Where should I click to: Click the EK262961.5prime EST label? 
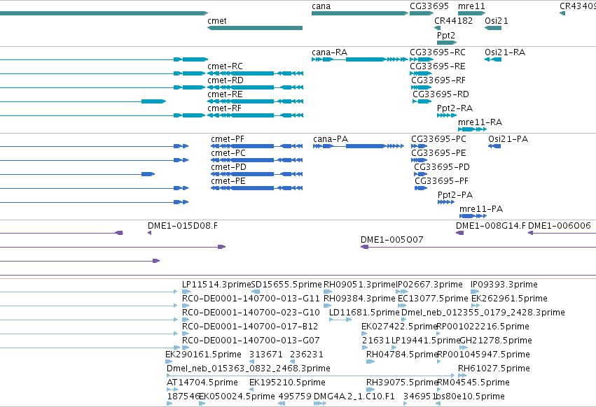pos(509,299)
